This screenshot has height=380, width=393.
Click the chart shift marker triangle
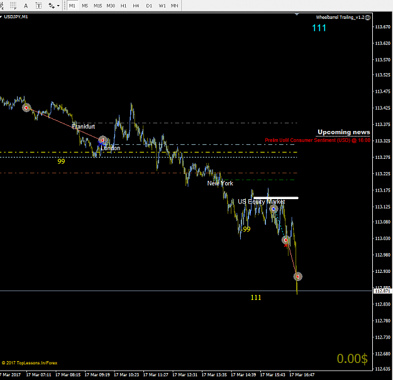tap(297, 14)
